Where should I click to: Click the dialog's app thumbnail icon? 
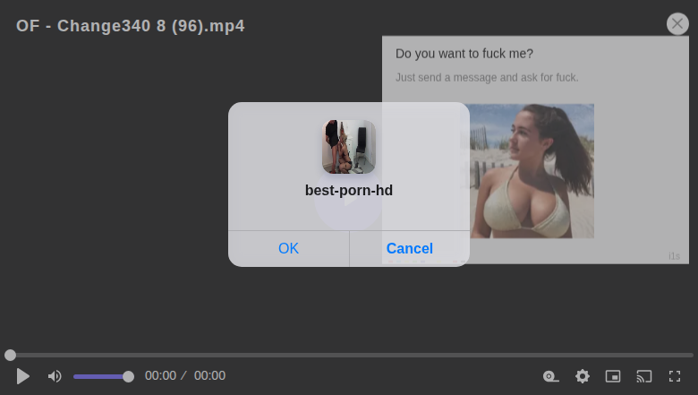(349, 147)
